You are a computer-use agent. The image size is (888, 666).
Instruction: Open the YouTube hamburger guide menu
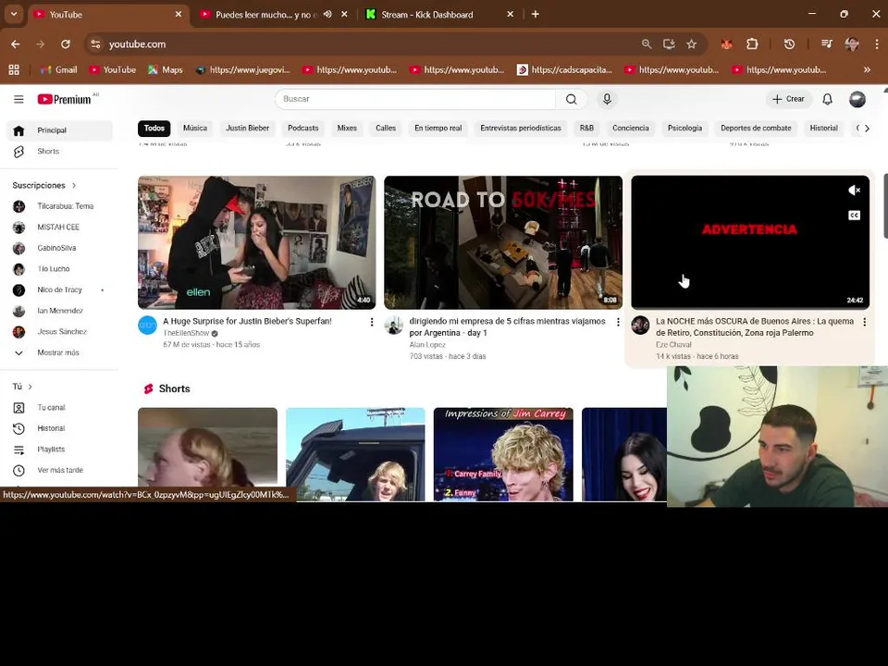point(18,99)
